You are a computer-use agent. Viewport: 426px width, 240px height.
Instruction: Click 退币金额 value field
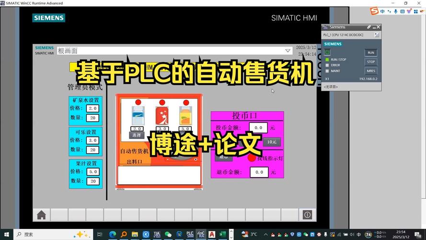point(259,172)
